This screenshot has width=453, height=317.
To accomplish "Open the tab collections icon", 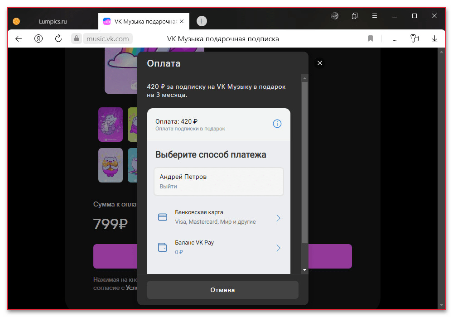I will [355, 16].
